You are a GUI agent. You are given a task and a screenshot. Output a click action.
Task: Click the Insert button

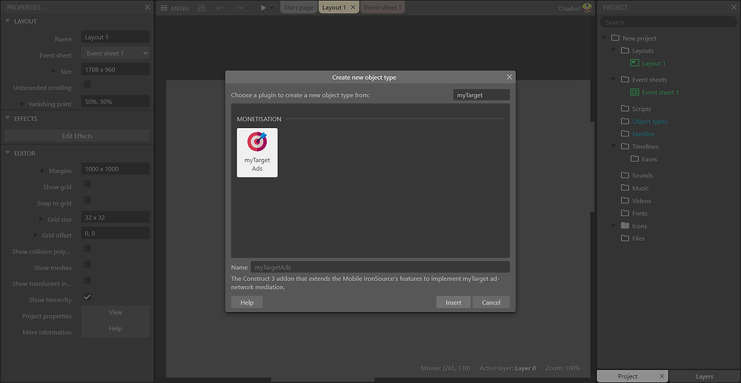453,302
